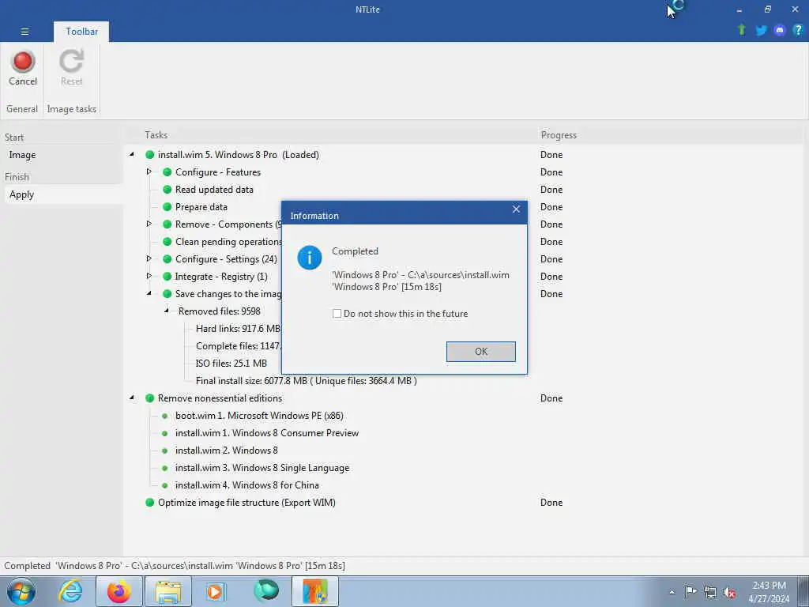Screen dimensions: 809x607
Task: Open Windows Start orb on taskbar
Action: click(x=21, y=591)
